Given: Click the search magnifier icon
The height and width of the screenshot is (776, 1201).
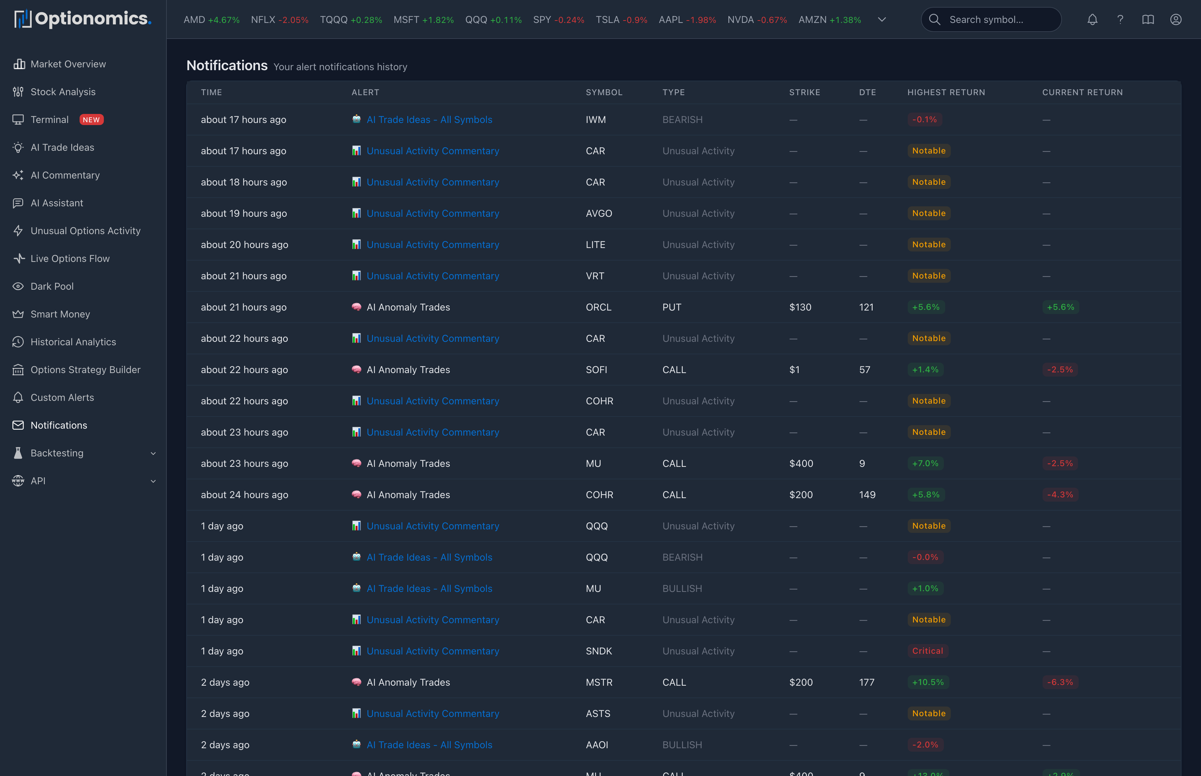Looking at the screenshot, I should click(x=934, y=20).
